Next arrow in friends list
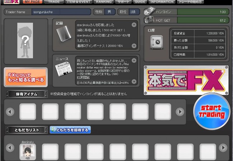 pos(223,148)
